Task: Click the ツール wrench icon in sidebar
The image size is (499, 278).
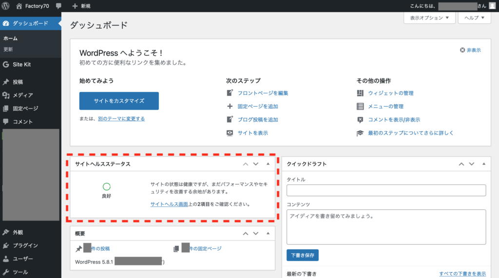Action: pos(6,272)
